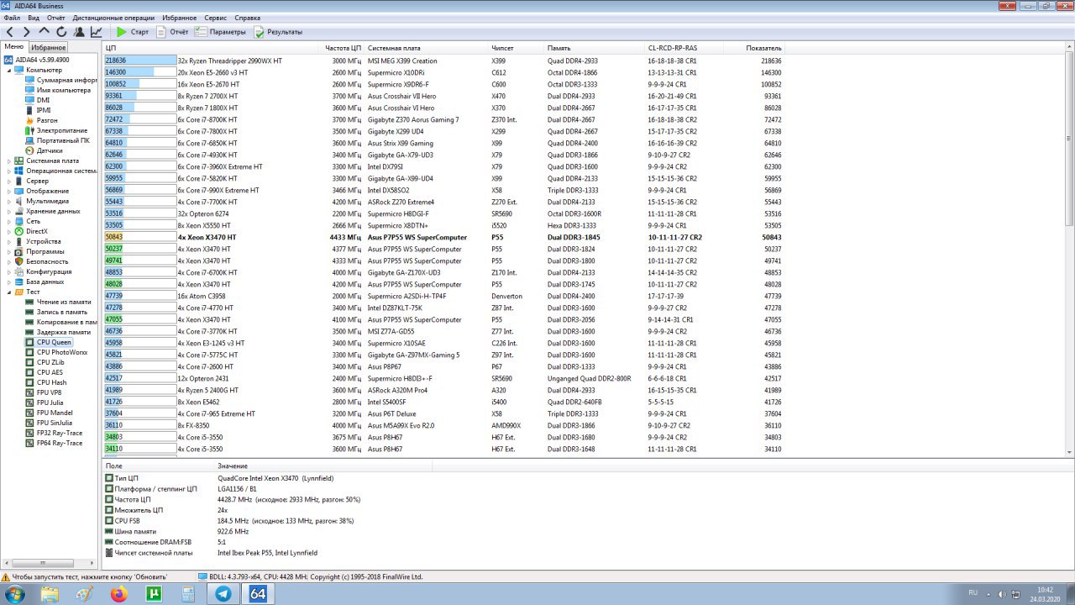
Task: Open uTorrent from the taskbar
Action: [x=154, y=594]
